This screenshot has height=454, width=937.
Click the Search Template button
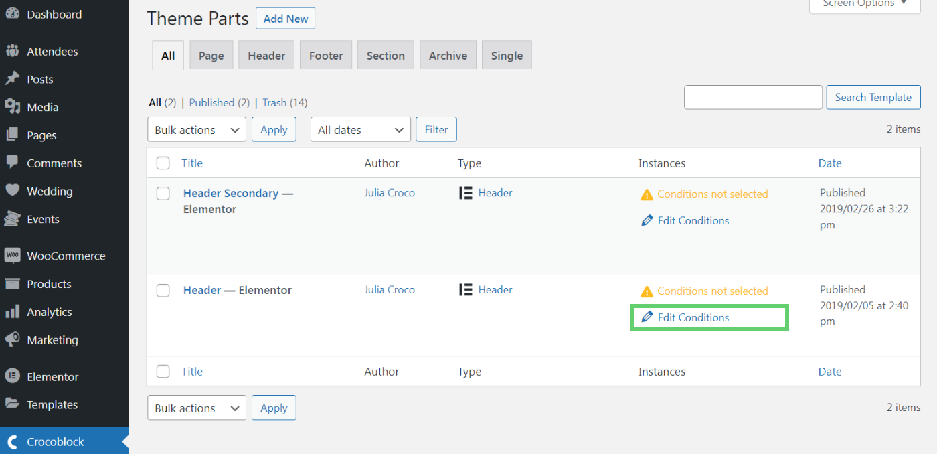[x=873, y=97]
